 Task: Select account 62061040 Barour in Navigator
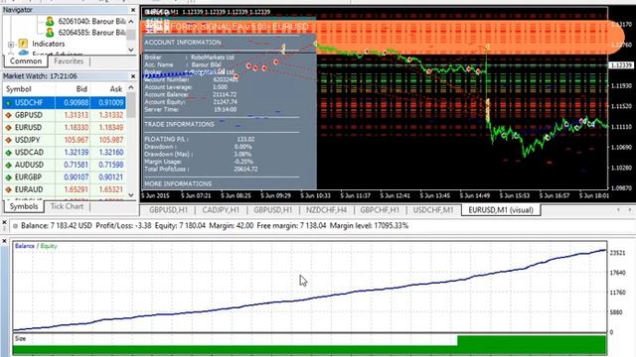coord(91,21)
